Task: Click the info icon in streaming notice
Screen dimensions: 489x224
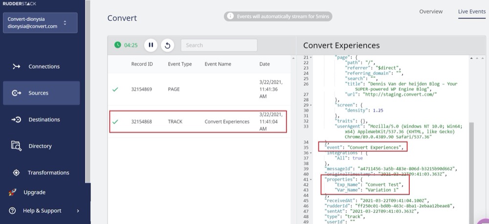Action: [x=230, y=16]
